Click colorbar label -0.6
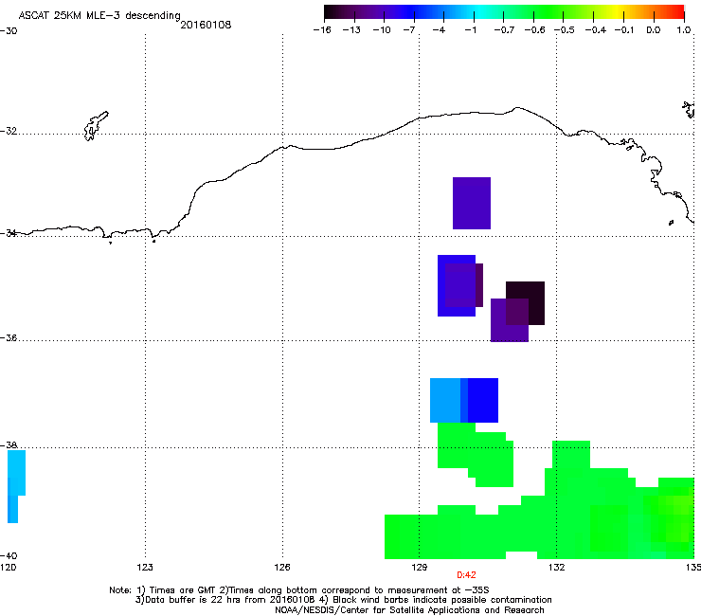Image resolution: width=701 pixels, height=616 pixels. (x=534, y=30)
